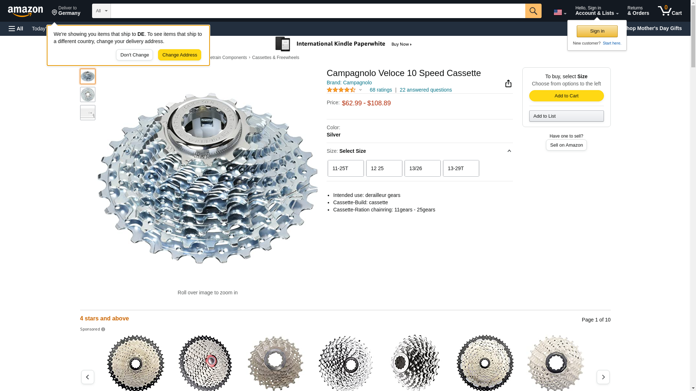Select size 13-29T
Viewport: 696px width, 391px height.
461,168
